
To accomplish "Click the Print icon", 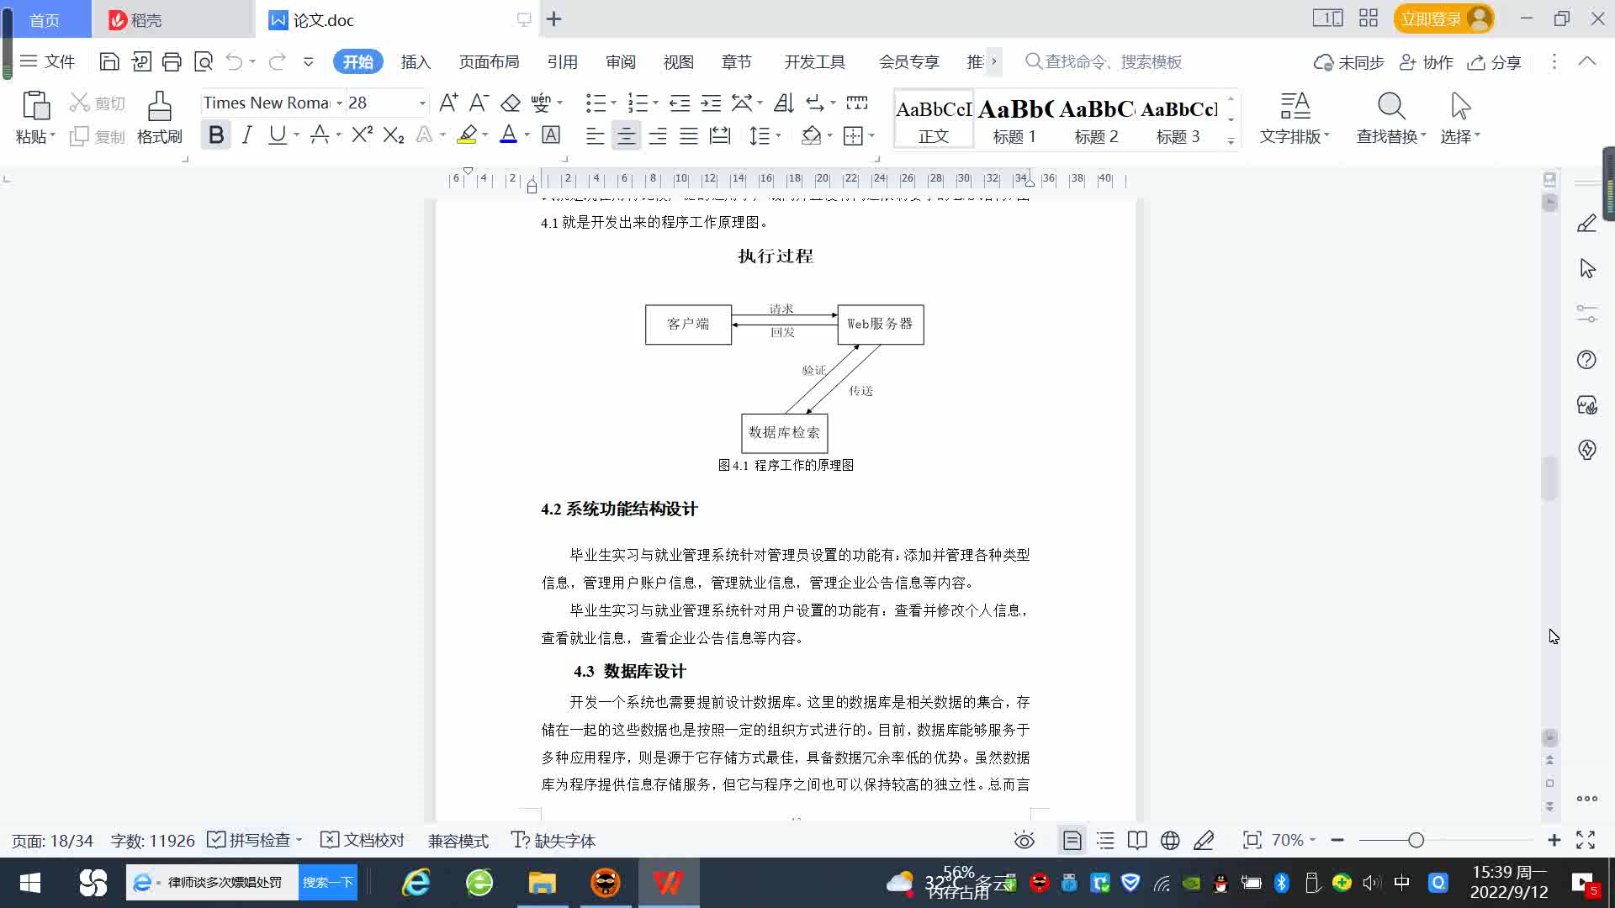I will [x=172, y=61].
